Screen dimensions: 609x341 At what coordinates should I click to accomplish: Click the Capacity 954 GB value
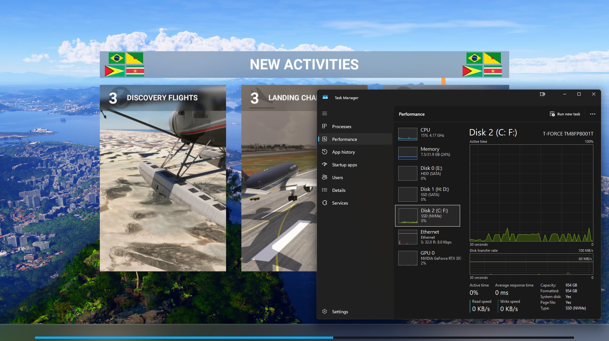(571, 285)
